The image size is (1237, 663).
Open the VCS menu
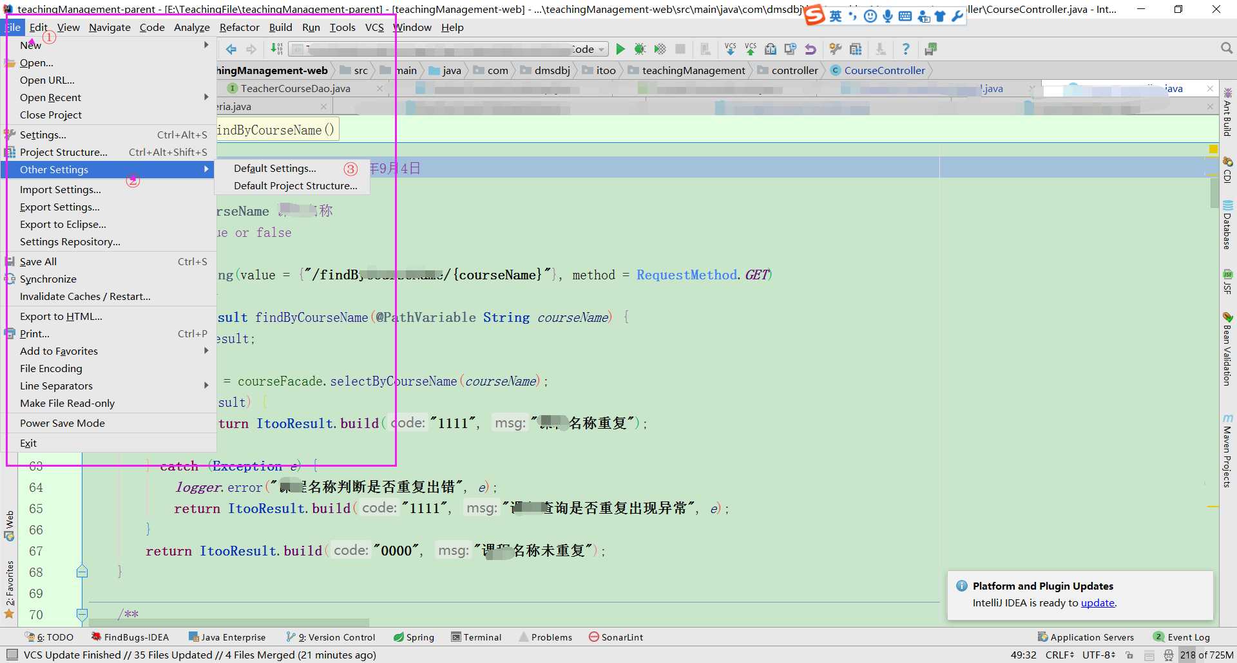tap(374, 27)
